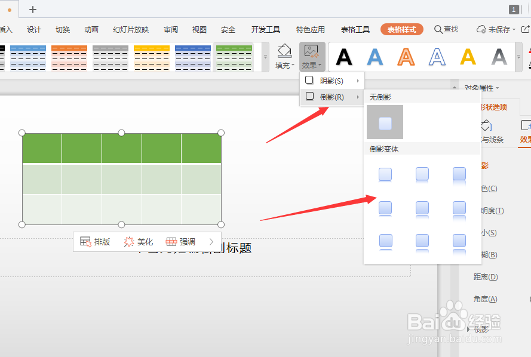Select the orange table style thumbnail
Screen dimensions: 531x357
click(69, 58)
